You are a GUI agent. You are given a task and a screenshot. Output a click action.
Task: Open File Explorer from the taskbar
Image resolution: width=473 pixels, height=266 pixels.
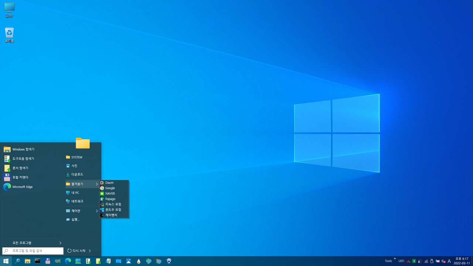point(27,261)
